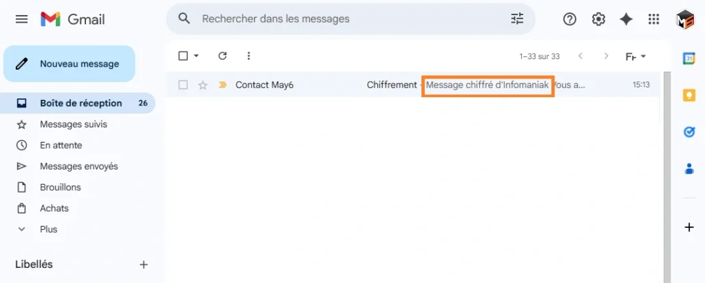This screenshot has width=705, height=283.
Task: Launch Gemini sparkle icon
Action: pyautogui.click(x=626, y=19)
